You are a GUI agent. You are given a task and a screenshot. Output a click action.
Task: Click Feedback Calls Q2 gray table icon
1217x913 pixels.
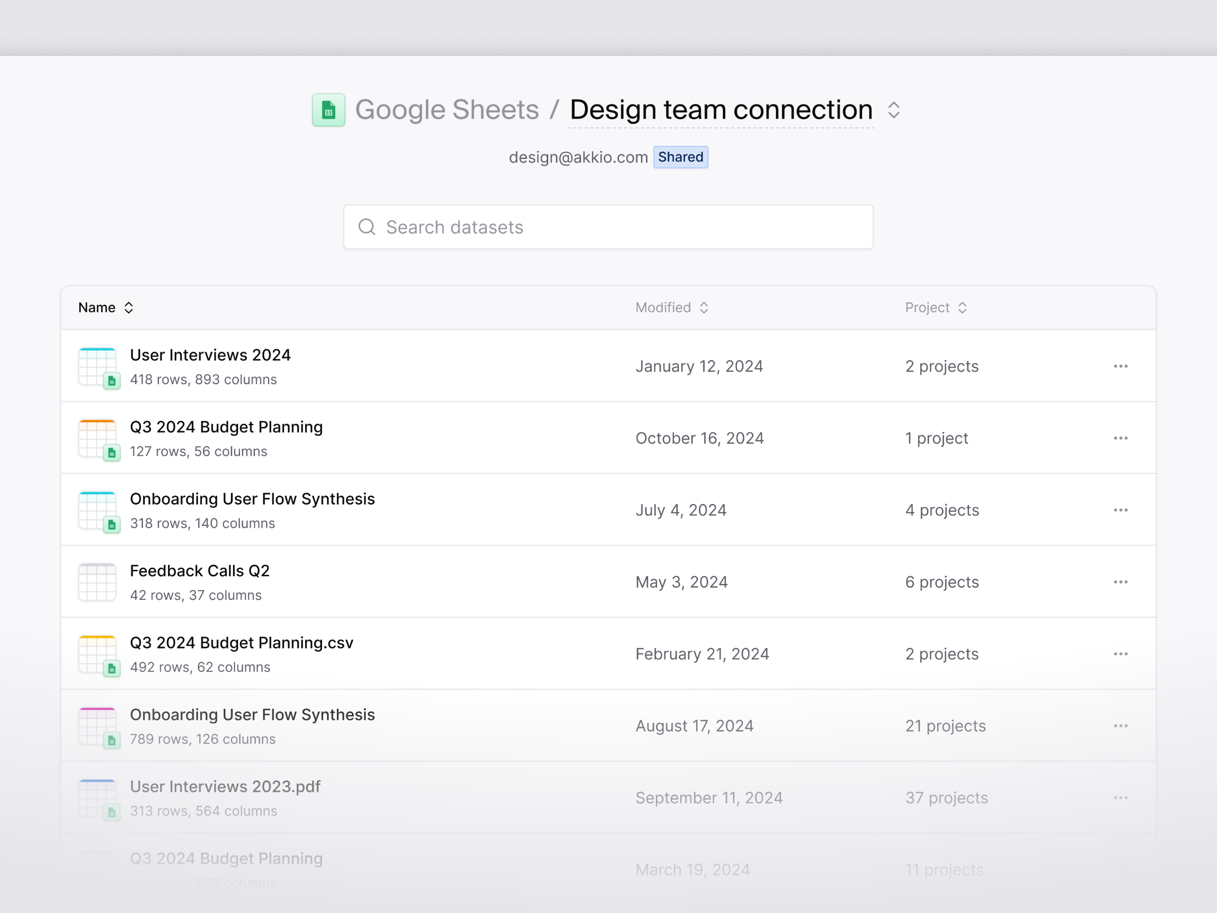(x=97, y=582)
